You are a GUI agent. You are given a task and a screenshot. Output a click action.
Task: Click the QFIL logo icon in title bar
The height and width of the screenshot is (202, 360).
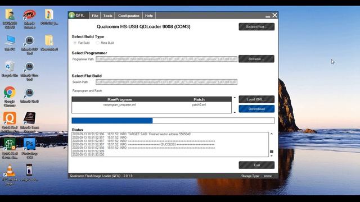coord(71,15)
